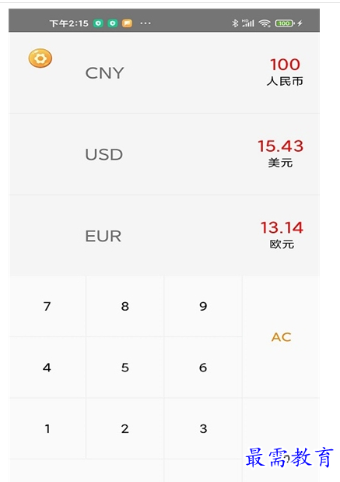Tap the number 1 key
The width and height of the screenshot is (340, 482).
(x=47, y=428)
